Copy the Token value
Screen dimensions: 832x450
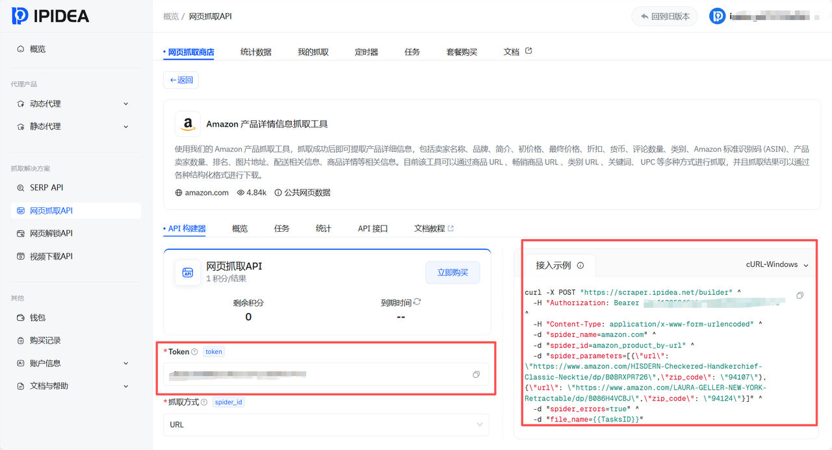coord(476,375)
